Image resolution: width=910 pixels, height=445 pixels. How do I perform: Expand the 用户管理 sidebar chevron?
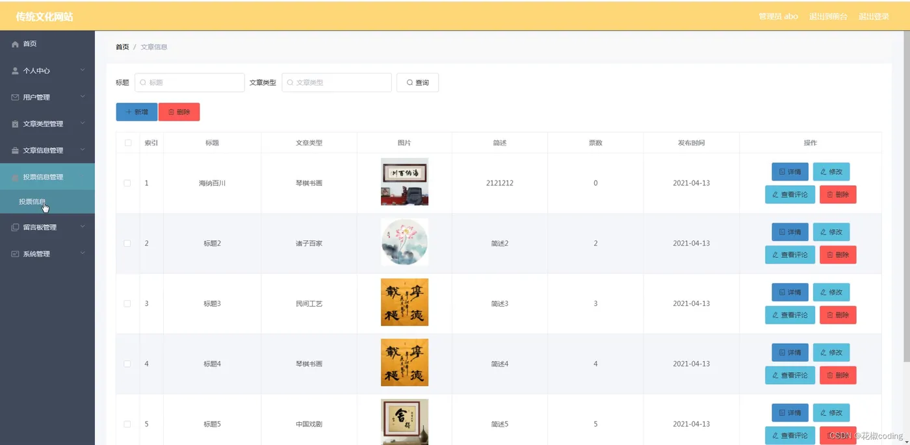click(83, 96)
